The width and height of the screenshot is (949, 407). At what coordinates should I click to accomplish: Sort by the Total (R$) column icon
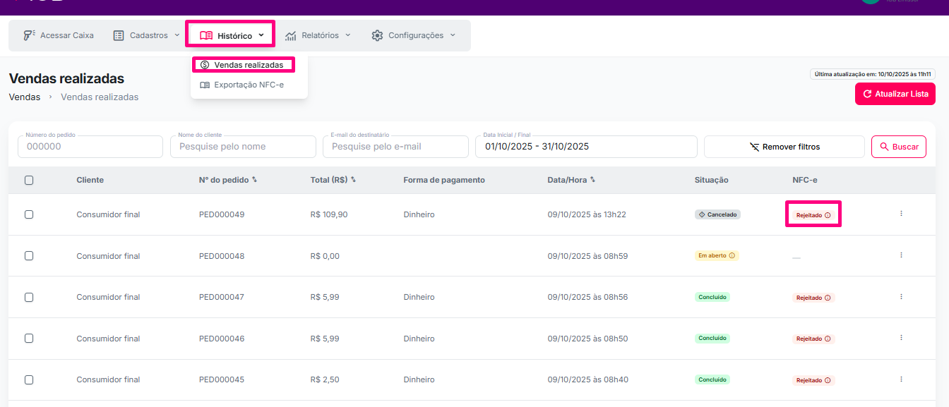pyautogui.click(x=353, y=180)
